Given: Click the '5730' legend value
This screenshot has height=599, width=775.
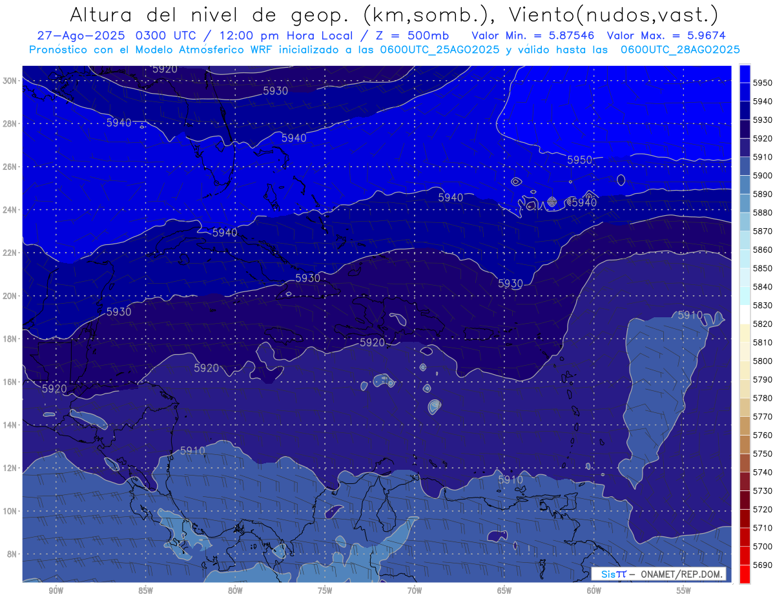Looking at the screenshot, I should [763, 490].
